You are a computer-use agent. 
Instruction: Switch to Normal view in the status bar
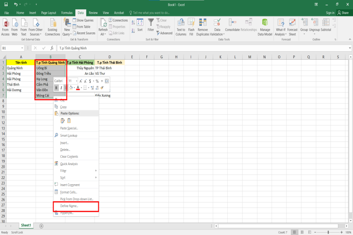[295, 232]
